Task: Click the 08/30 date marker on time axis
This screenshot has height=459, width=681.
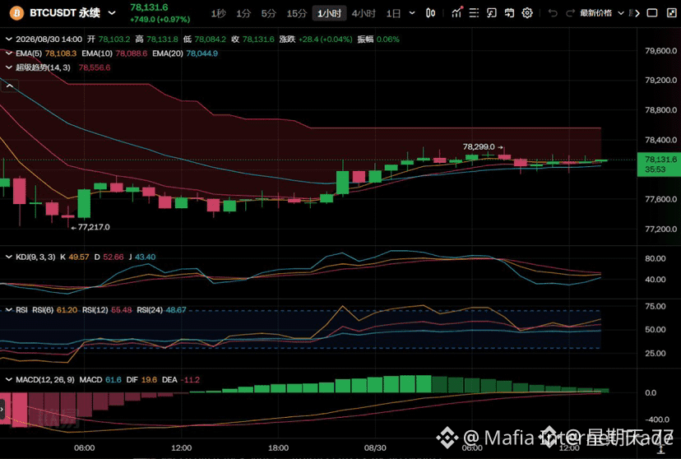Action: pyautogui.click(x=375, y=447)
